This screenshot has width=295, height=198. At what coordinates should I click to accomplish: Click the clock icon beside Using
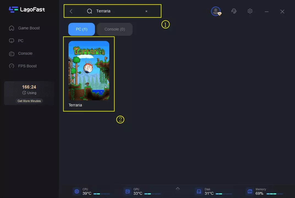(x=24, y=93)
